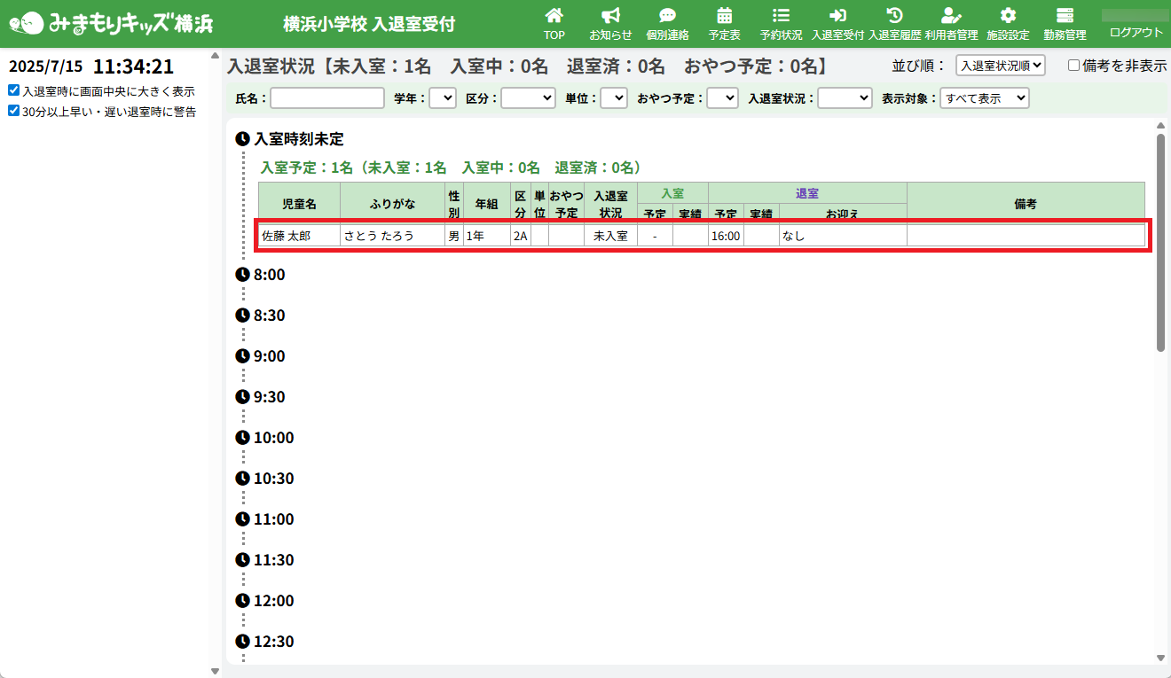
Task: Toggle 30分以上早い・遅い退室時に警告 checkbox
Action: pyautogui.click(x=13, y=111)
